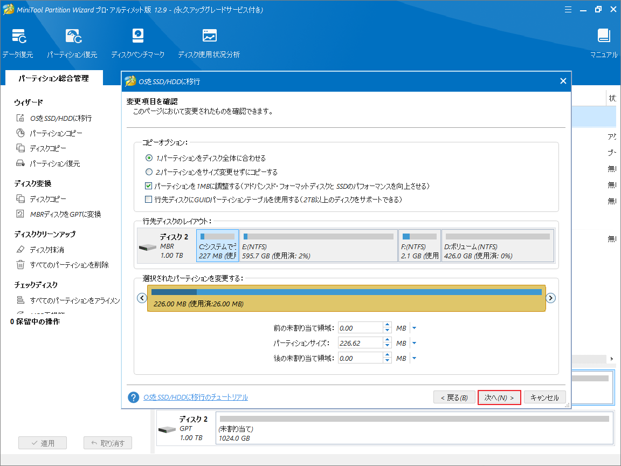Click OSをSSD/HDDに移行 wizard icon in sidebar
The image size is (621, 466).
click(x=20, y=118)
